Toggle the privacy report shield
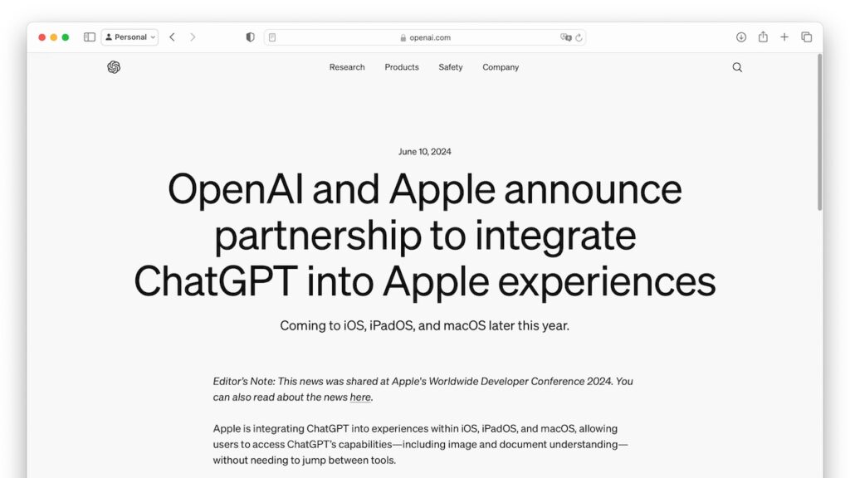This screenshot has height=478, width=850. tap(250, 37)
